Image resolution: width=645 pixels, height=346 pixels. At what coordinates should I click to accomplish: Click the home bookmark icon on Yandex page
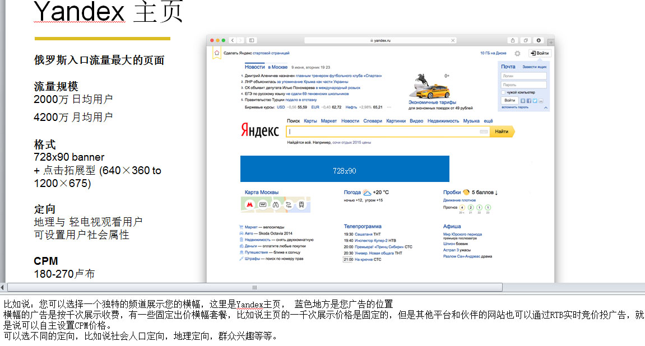pos(217,53)
